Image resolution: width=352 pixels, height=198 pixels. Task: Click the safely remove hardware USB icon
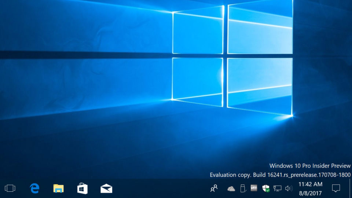tap(243, 188)
